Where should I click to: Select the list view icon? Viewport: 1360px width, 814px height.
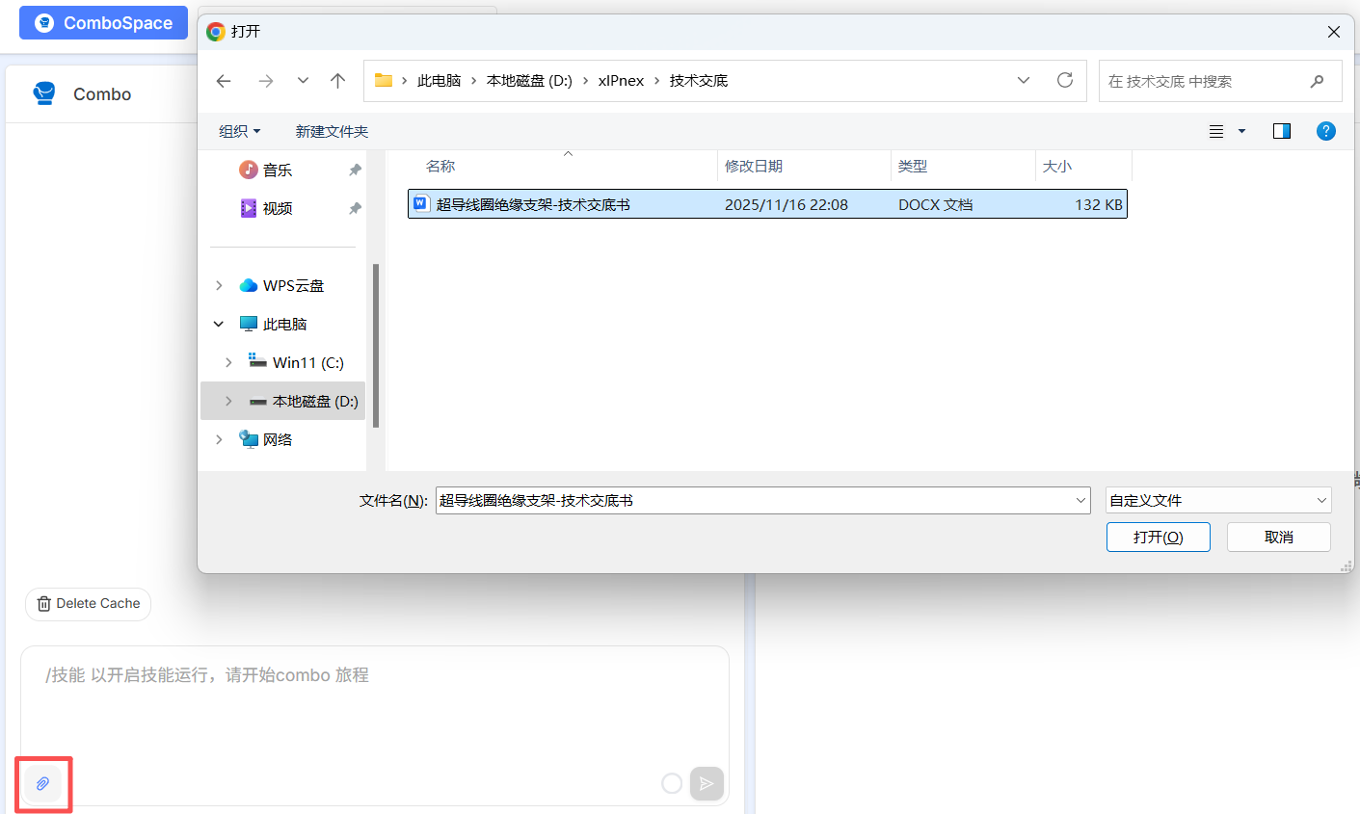[1216, 131]
